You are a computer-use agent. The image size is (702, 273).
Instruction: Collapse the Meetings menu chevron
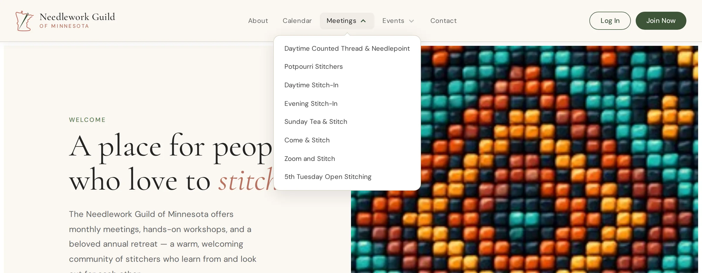point(363,21)
